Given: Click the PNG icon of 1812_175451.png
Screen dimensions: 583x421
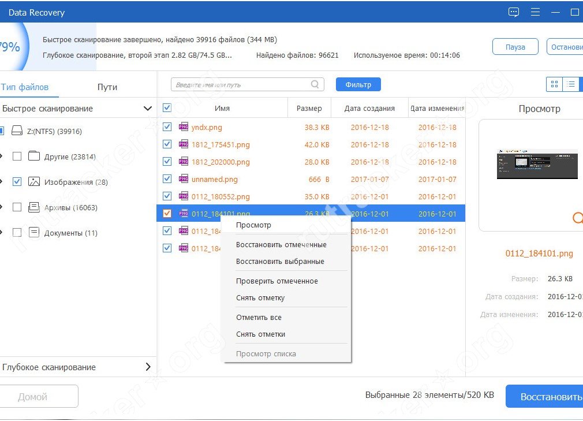Looking at the screenshot, I should click(184, 144).
